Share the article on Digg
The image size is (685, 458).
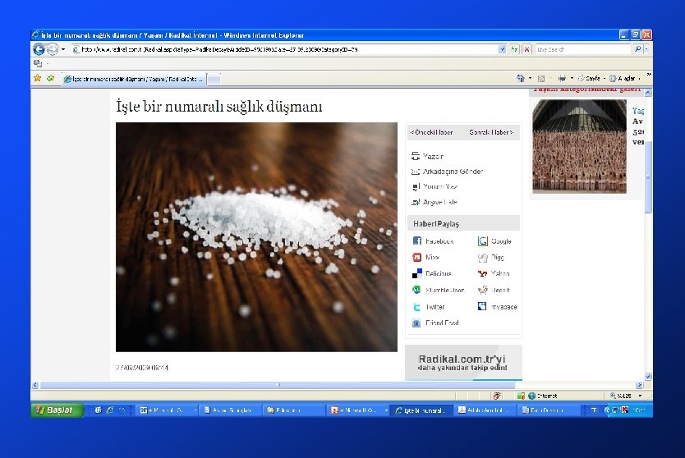point(491,258)
